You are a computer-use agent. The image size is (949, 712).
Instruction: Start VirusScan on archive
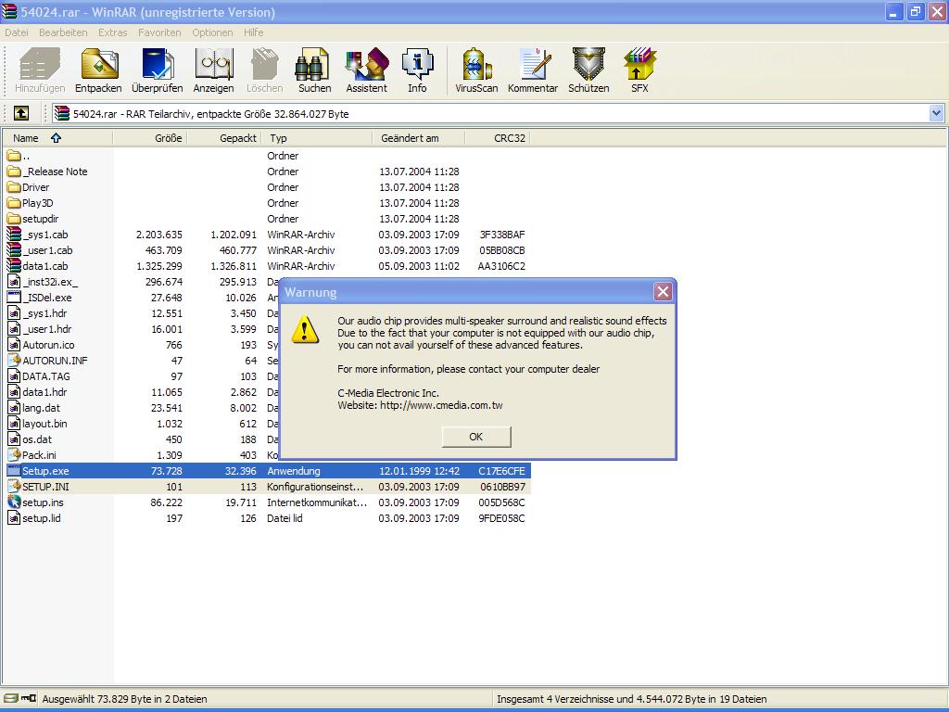coord(476,70)
